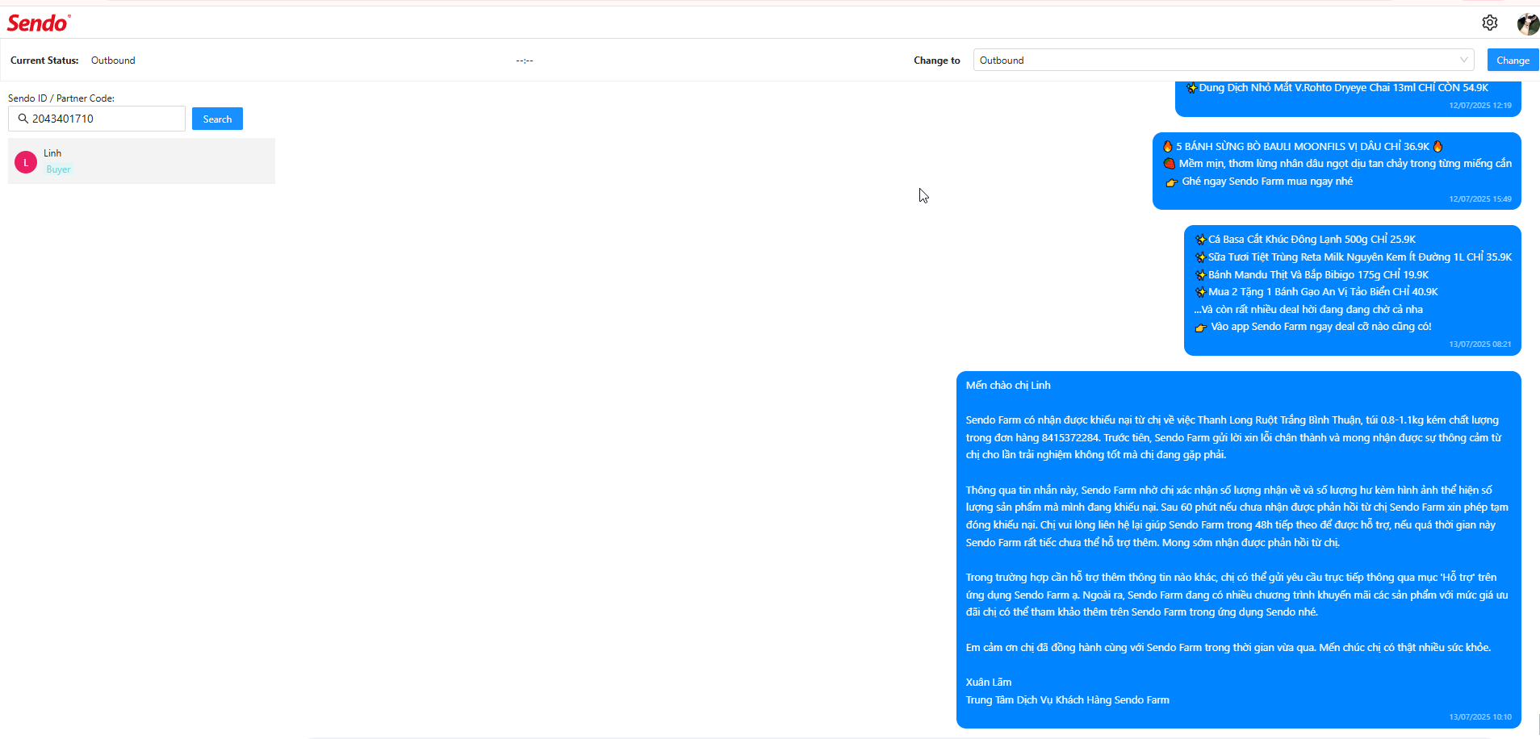Click the 'Mến chào chị Linh' greeting

pos(1008,386)
